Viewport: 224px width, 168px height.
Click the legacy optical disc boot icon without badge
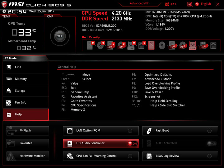162,45
